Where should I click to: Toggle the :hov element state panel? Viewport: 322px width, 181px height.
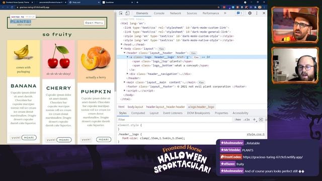tap(237, 120)
